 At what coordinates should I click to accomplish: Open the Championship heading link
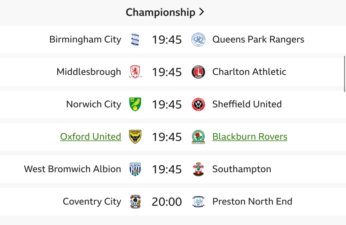(x=160, y=12)
